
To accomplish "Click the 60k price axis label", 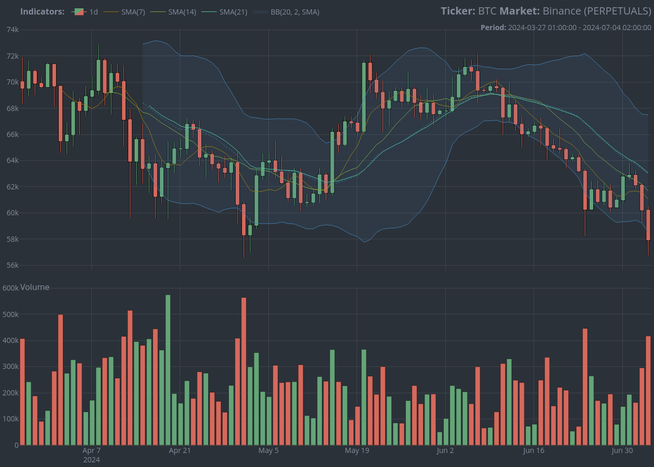I will point(12,213).
